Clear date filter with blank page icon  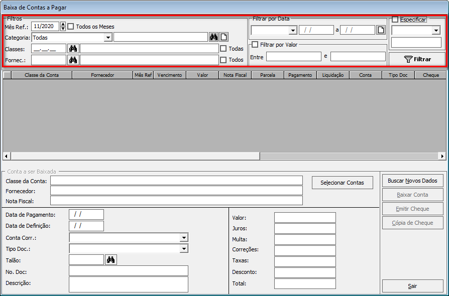point(381,30)
